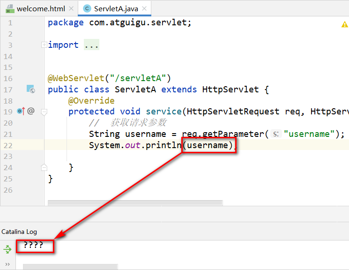Expand the collapsed import ellipsis placeholder
Viewport: 349px width, 270px height.
[92, 45]
